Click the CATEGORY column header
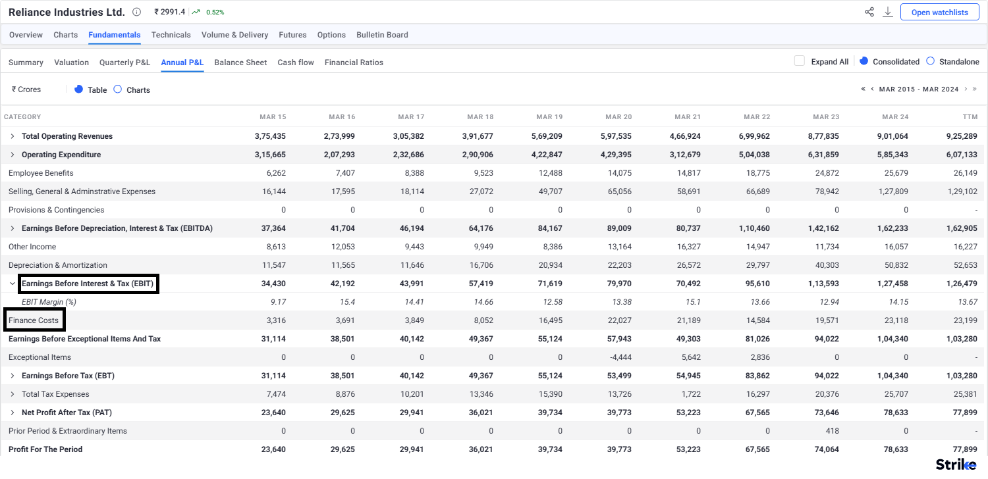This screenshot has height=479, width=988. [22, 117]
